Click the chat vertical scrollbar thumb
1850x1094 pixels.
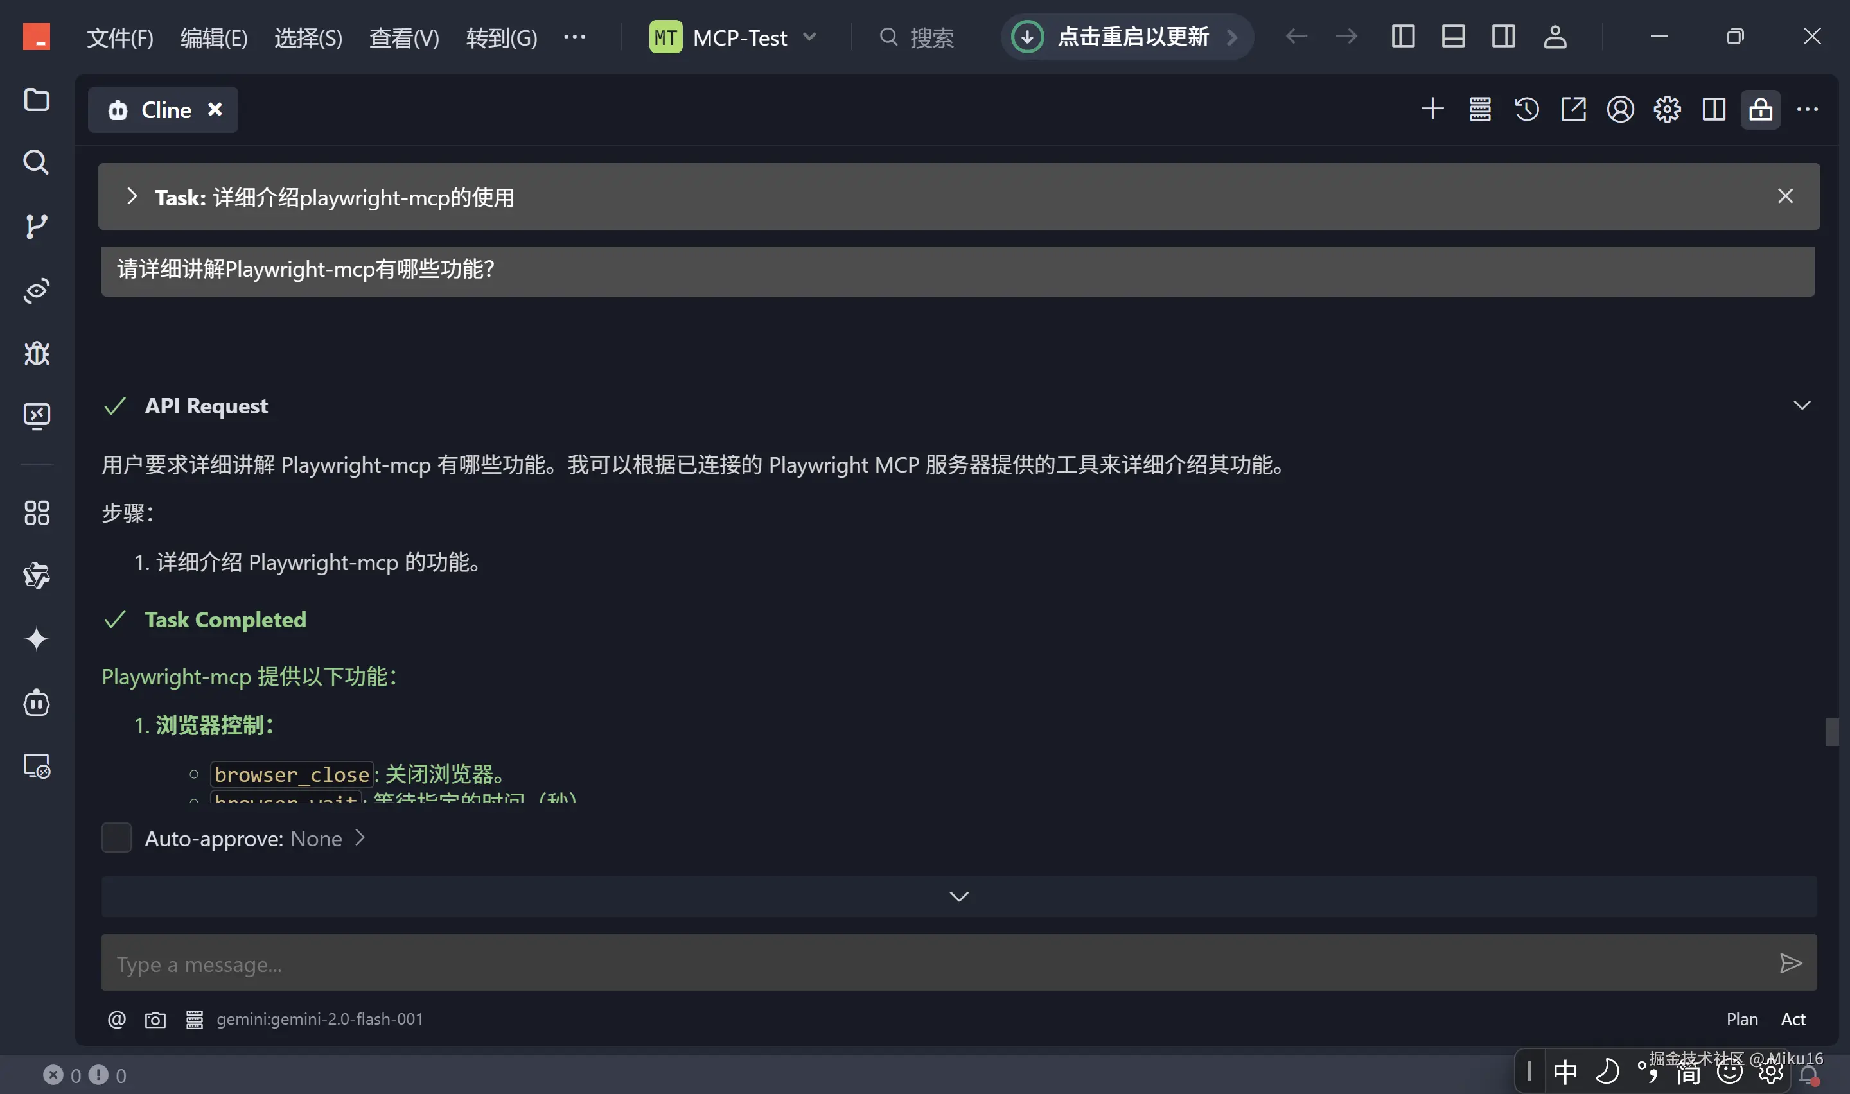tap(1831, 731)
